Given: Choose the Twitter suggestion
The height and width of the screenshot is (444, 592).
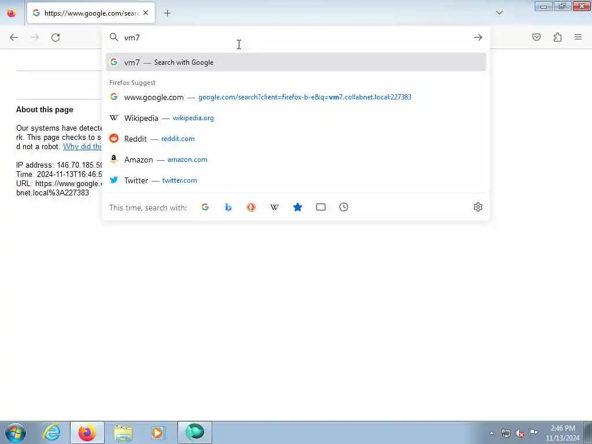Looking at the screenshot, I should coord(296,180).
